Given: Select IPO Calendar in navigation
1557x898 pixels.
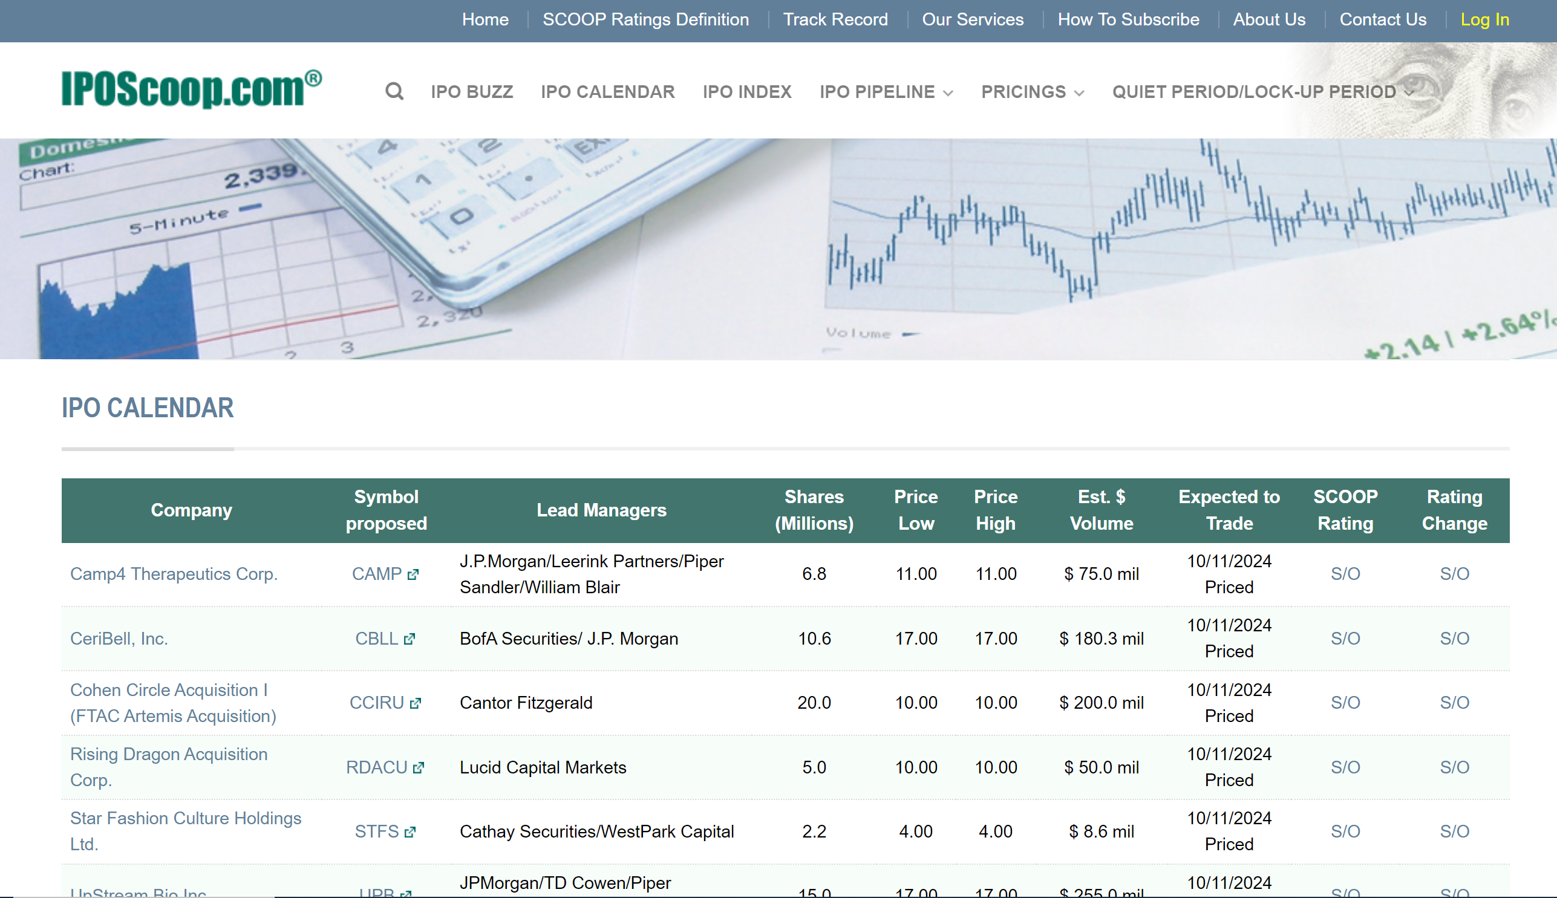Looking at the screenshot, I should coord(608,92).
